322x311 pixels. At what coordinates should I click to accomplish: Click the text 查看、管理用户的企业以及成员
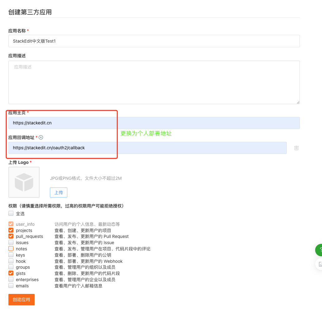[85, 280]
